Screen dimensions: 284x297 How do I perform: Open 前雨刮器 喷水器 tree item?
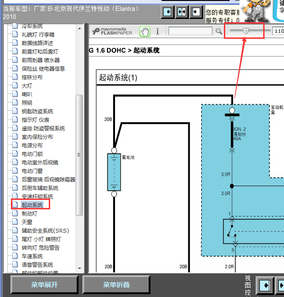click(41, 60)
